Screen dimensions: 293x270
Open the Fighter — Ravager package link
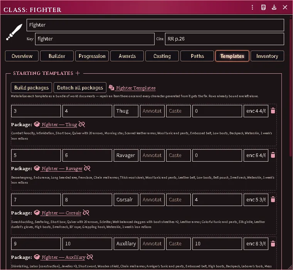click(62, 169)
